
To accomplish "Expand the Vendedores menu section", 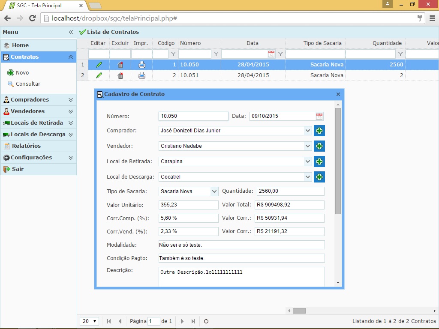I will (71, 111).
